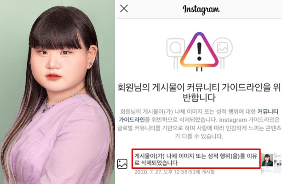Click the bold guideline violation heading
282x184 pixels.
199,92
